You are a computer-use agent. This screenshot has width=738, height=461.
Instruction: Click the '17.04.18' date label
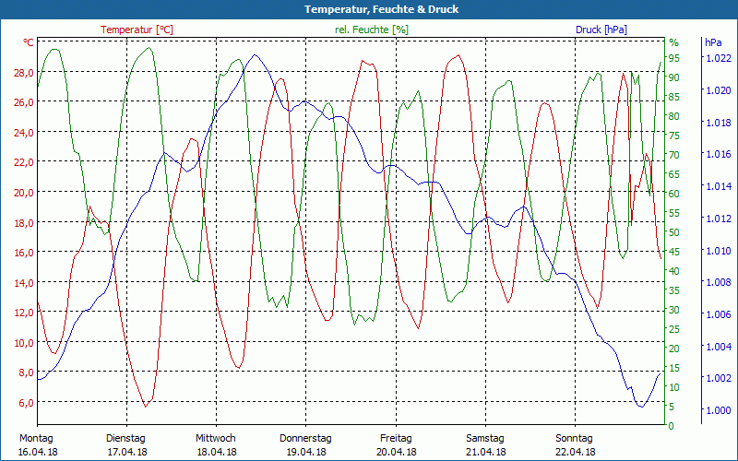[x=127, y=452]
